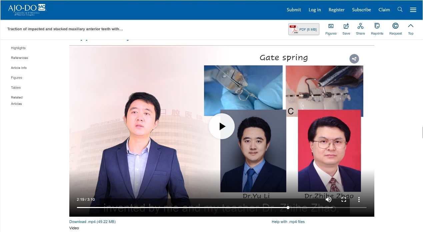Click the AJO-DO logo

pyautogui.click(x=27, y=10)
